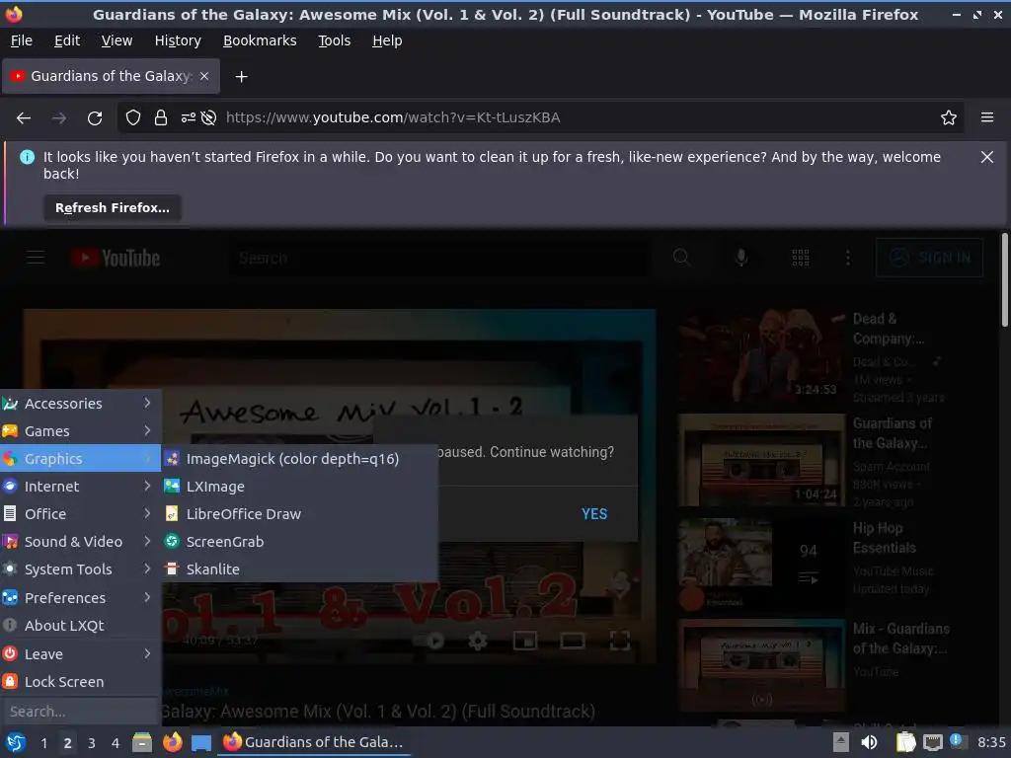Open the Bookmarks menu

(x=260, y=40)
